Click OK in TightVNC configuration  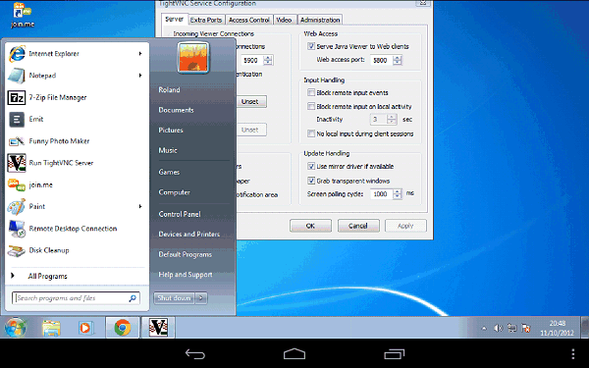[x=310, y=226]
